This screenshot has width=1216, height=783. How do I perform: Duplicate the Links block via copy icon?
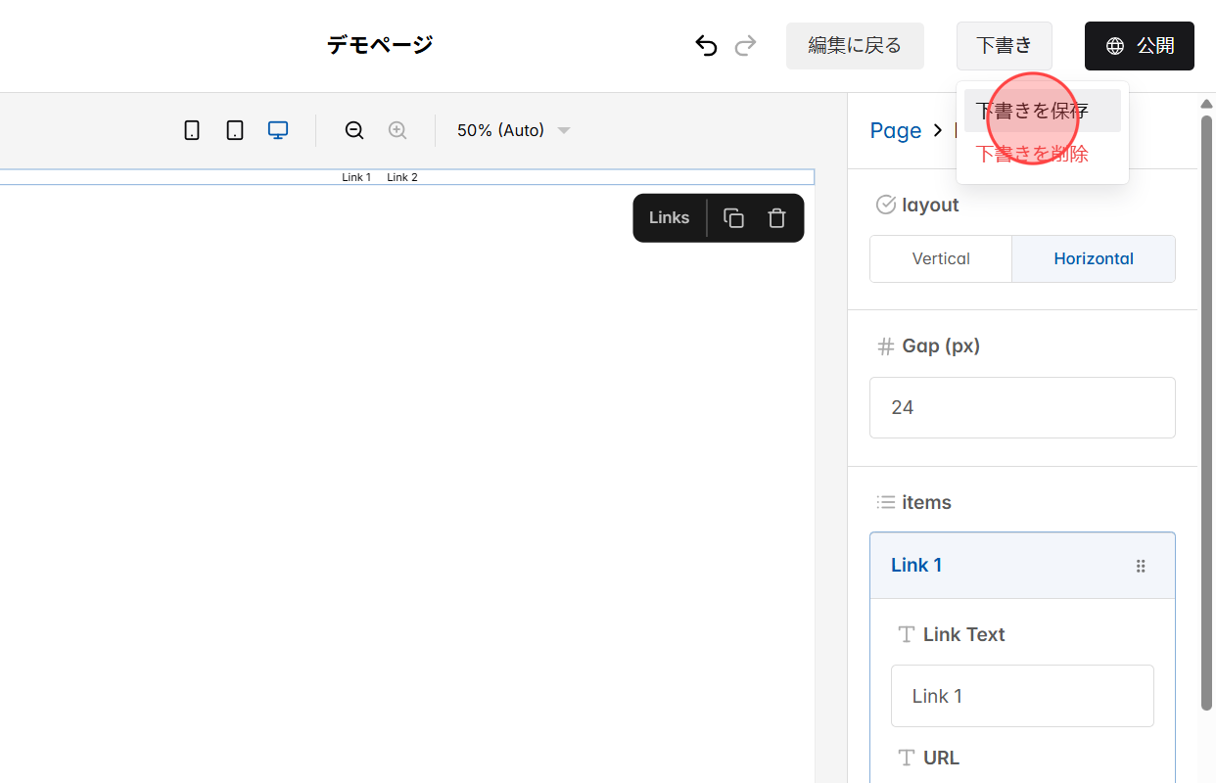point(733,217)
